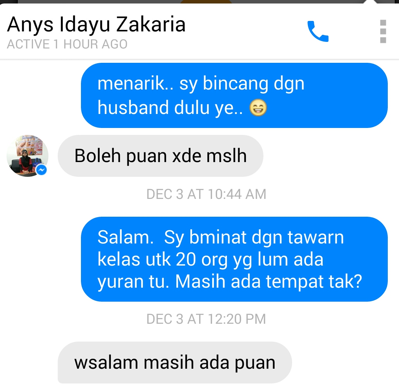Tap the 'ACTIVE 1 HOUR AGO' status
The height and width of the screenshot is (385, 399).
click(x=67, y=44)
